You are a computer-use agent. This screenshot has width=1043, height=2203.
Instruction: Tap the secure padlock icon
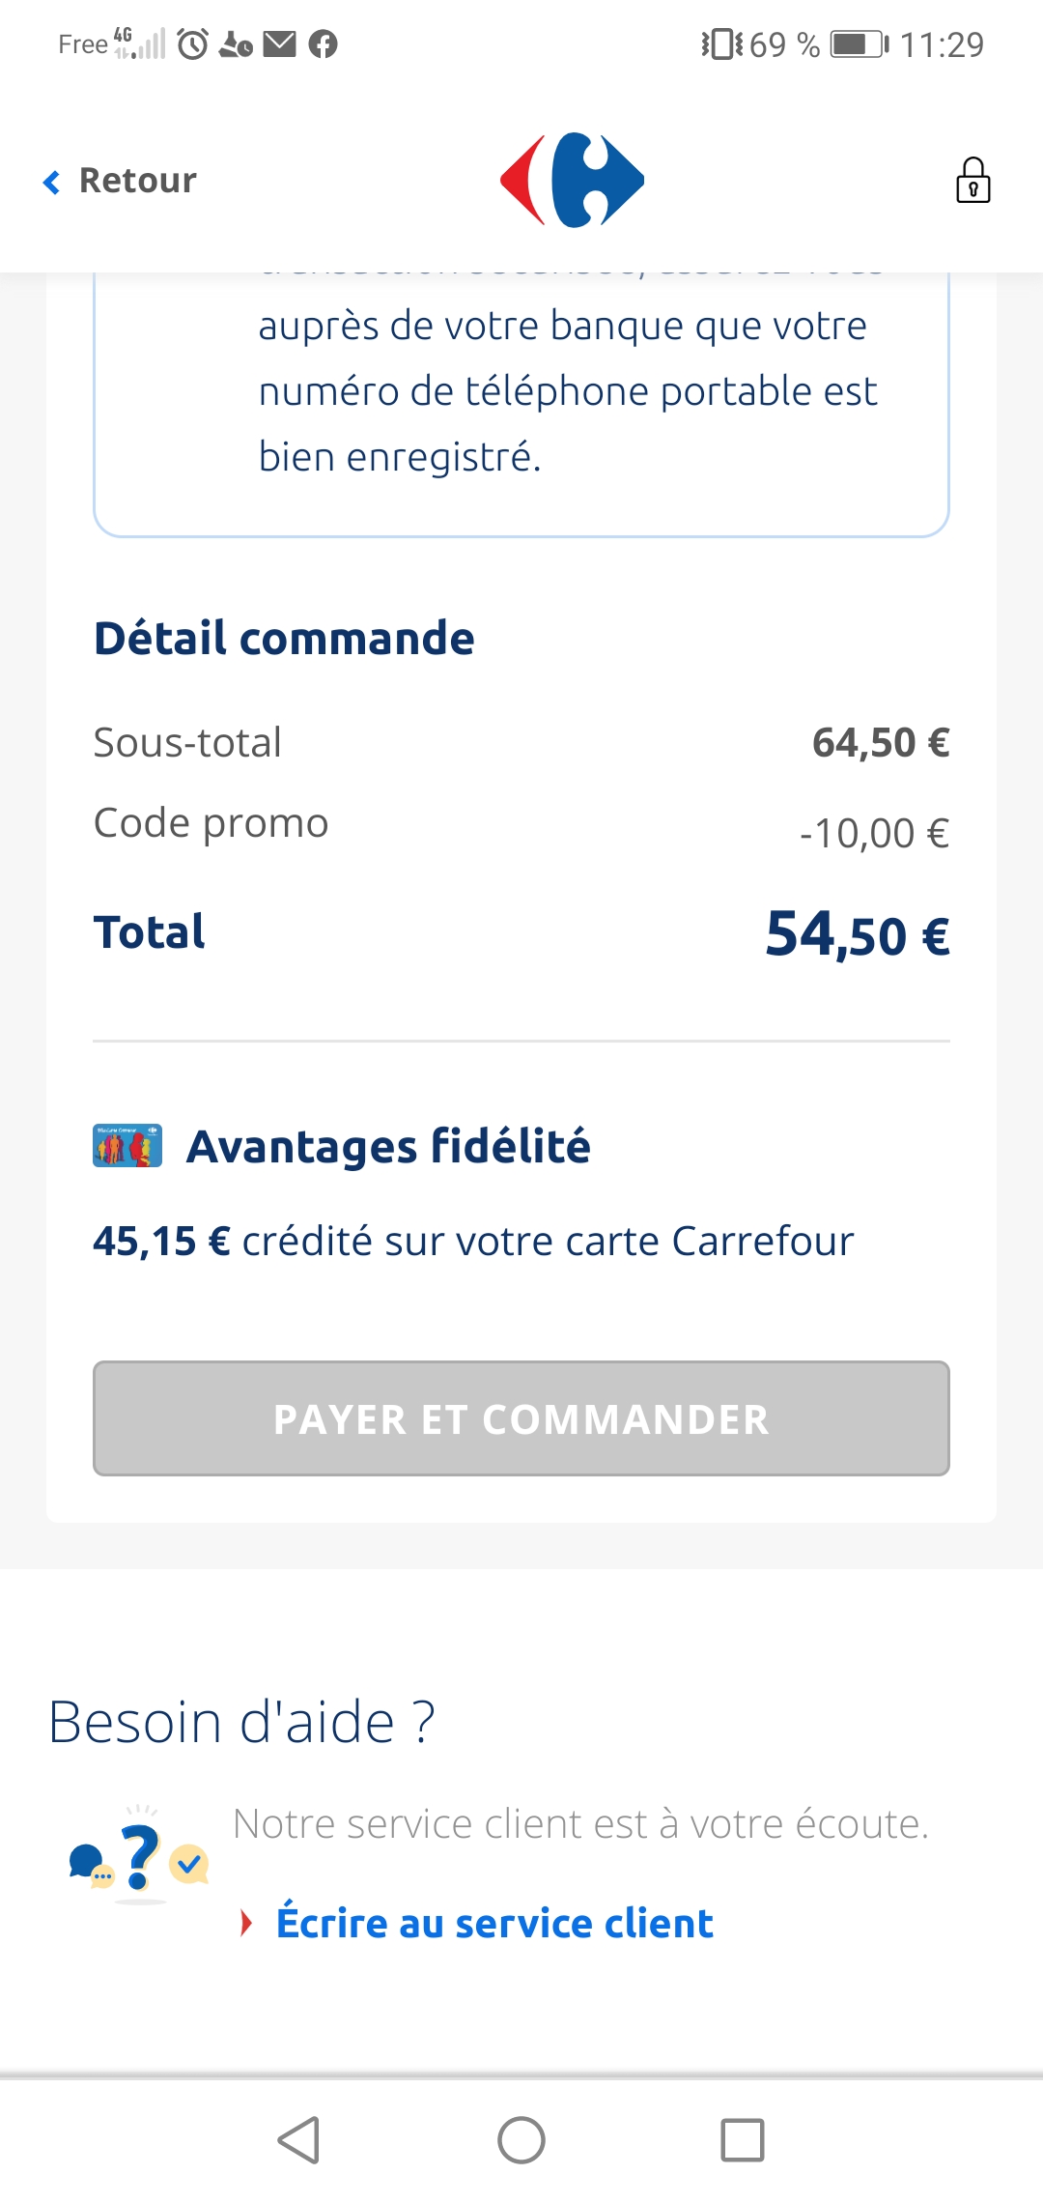coord(973,181)
